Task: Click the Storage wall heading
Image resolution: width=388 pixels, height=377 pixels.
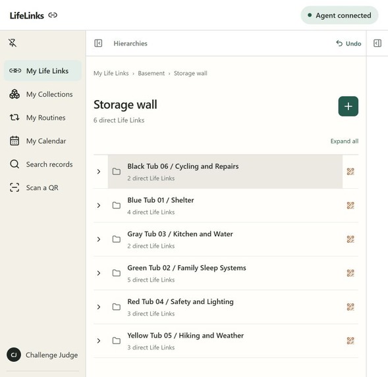Action: pyautogui.click(x=125, y=105)
